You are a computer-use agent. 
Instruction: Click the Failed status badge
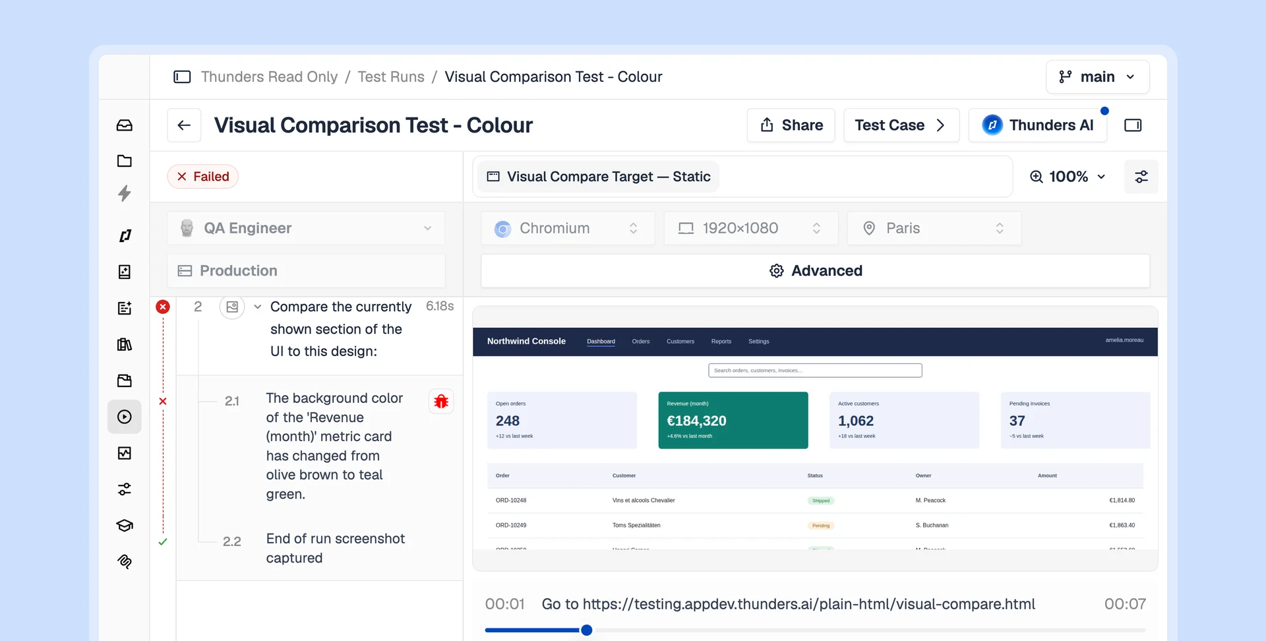203,177
